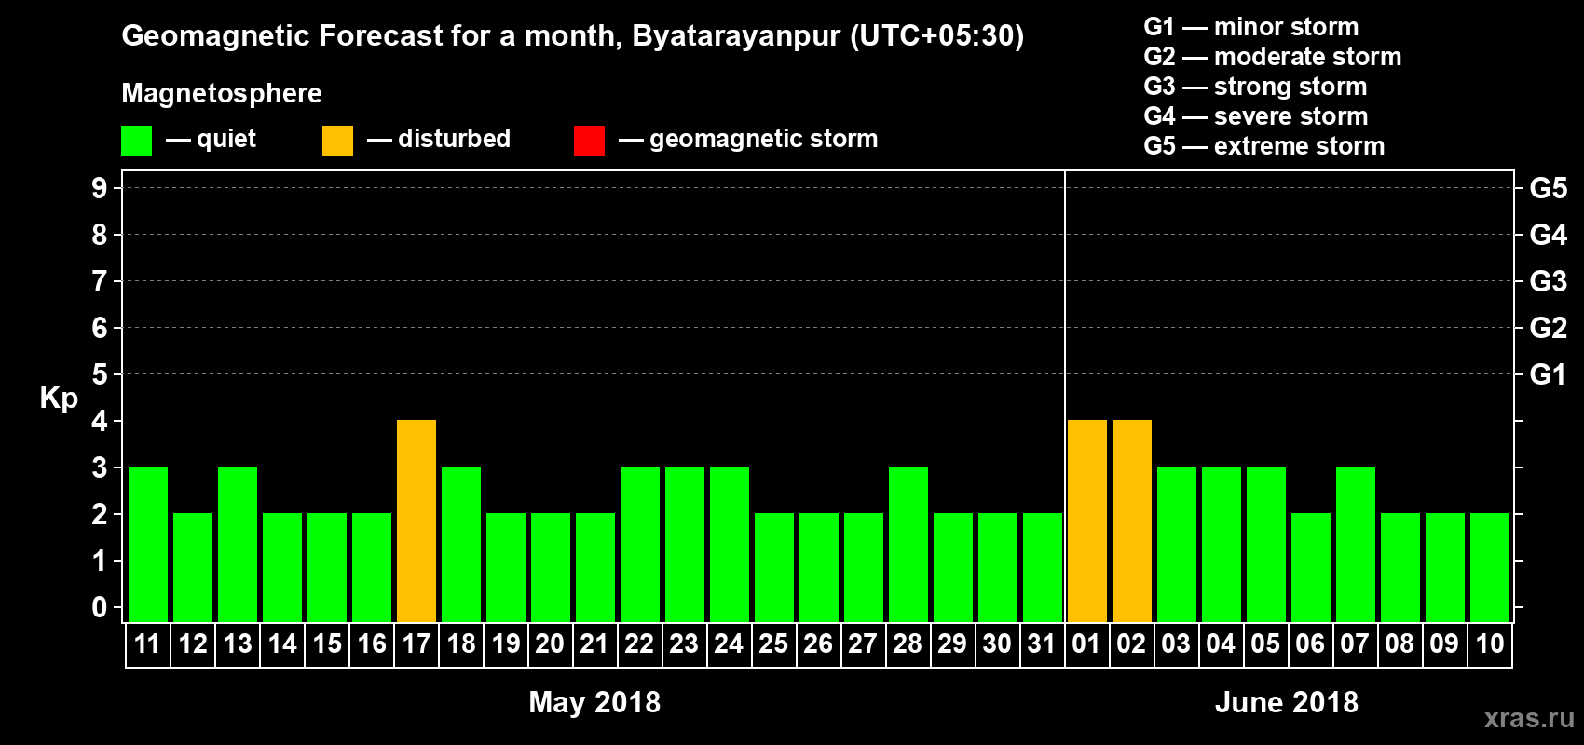Click the date label 20 on axis

[x=550, y=643]
